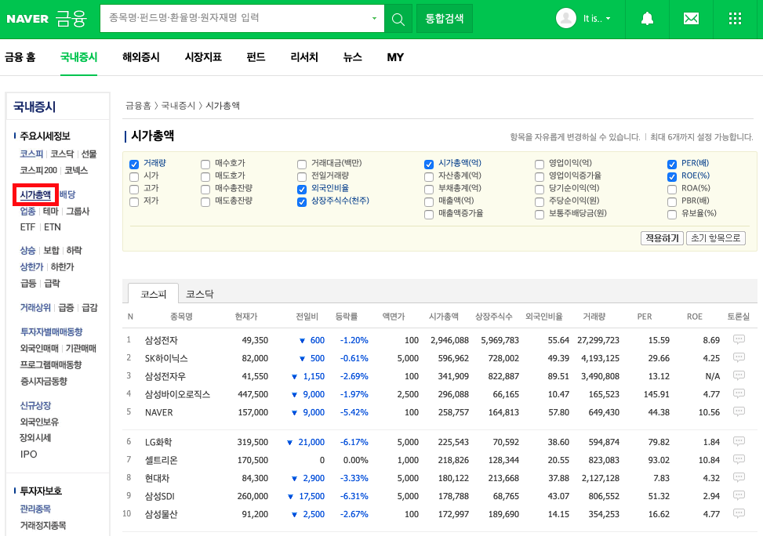Switch to the 코스닥 tab
The image size is (763, 536).
200,295
